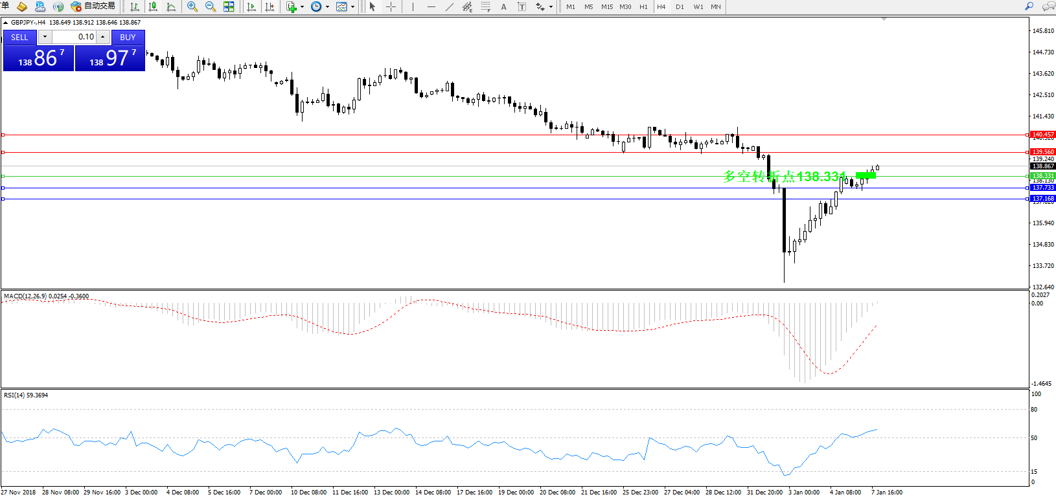Zoom in on the chart
The image size is (1056, 499).
point(192,6)
